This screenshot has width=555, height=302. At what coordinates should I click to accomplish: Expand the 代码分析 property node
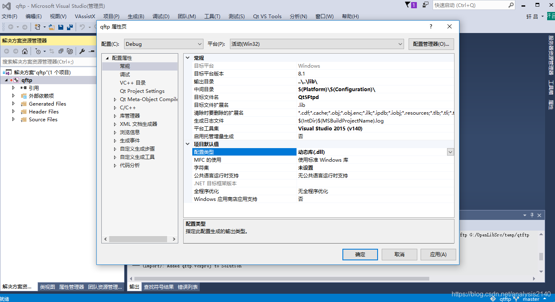pyautogui.click(x=115, y=165)
